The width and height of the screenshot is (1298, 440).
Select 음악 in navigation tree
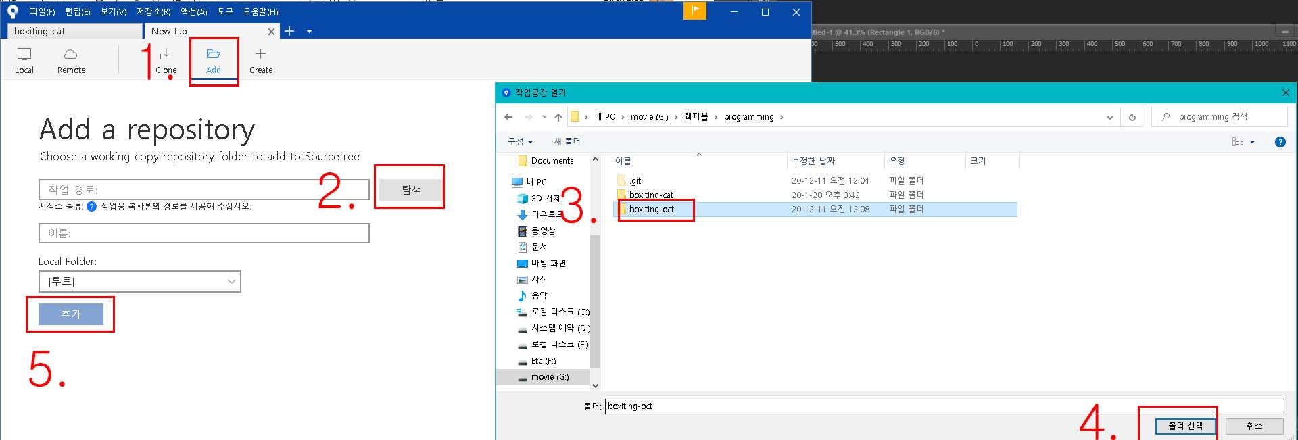533,295
